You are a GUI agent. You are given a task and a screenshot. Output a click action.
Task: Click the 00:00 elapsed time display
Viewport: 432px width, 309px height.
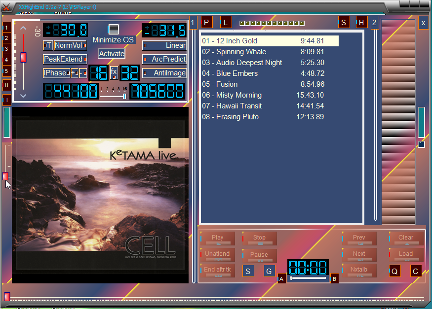pos(308,267)
